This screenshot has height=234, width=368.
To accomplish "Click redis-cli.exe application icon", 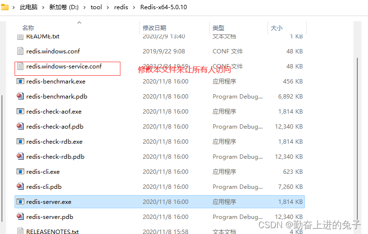I will pos(20,171).
